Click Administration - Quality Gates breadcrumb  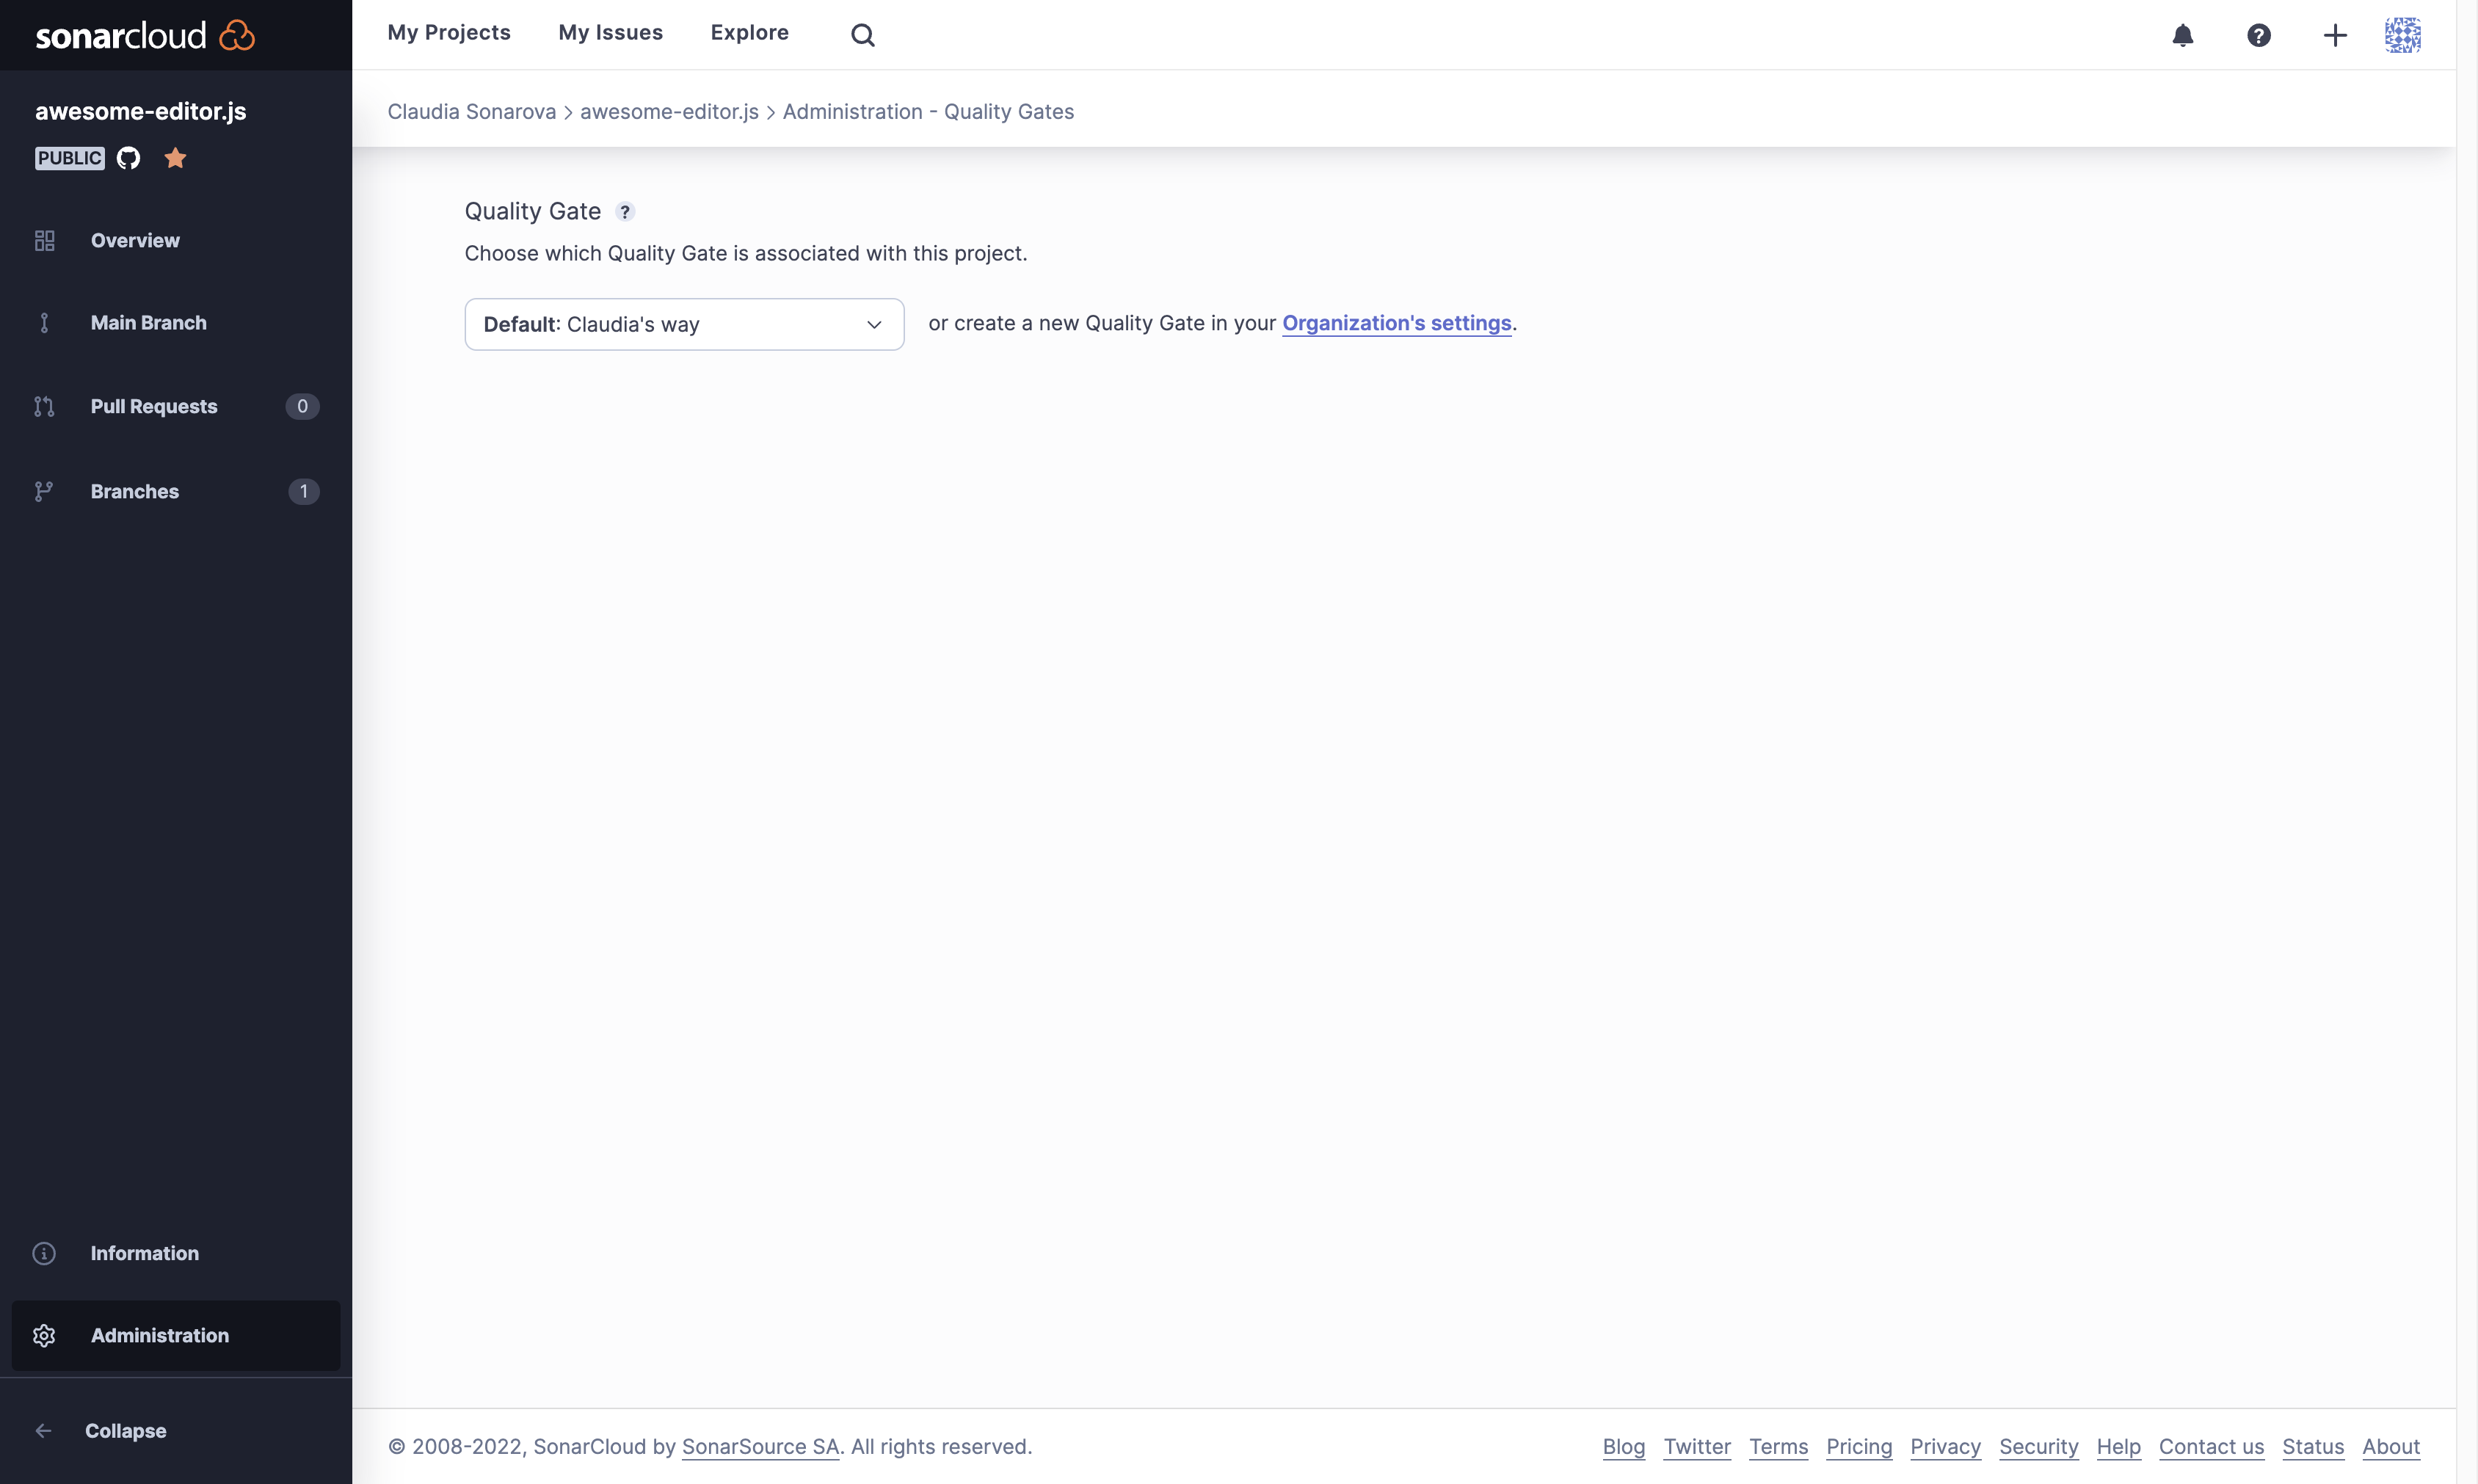click(x=928, y=112)
